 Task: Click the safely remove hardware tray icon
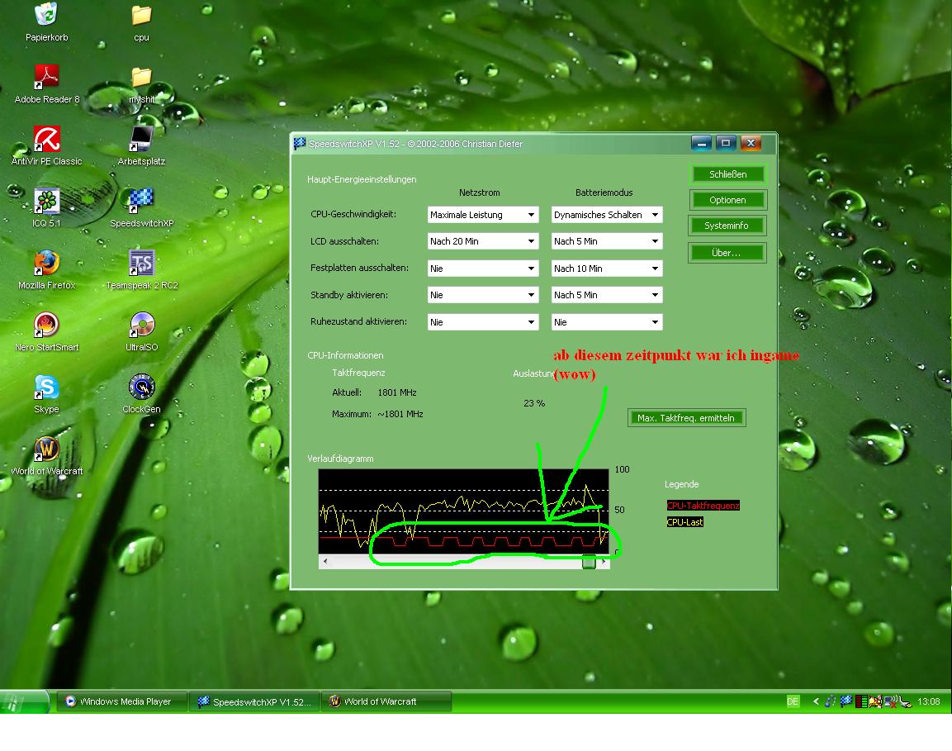point(905,701)
